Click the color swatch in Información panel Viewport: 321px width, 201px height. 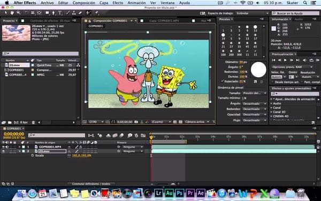click(274, 28)
